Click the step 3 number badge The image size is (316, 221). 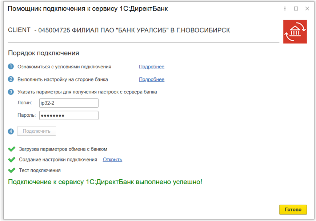coord(11,92)
